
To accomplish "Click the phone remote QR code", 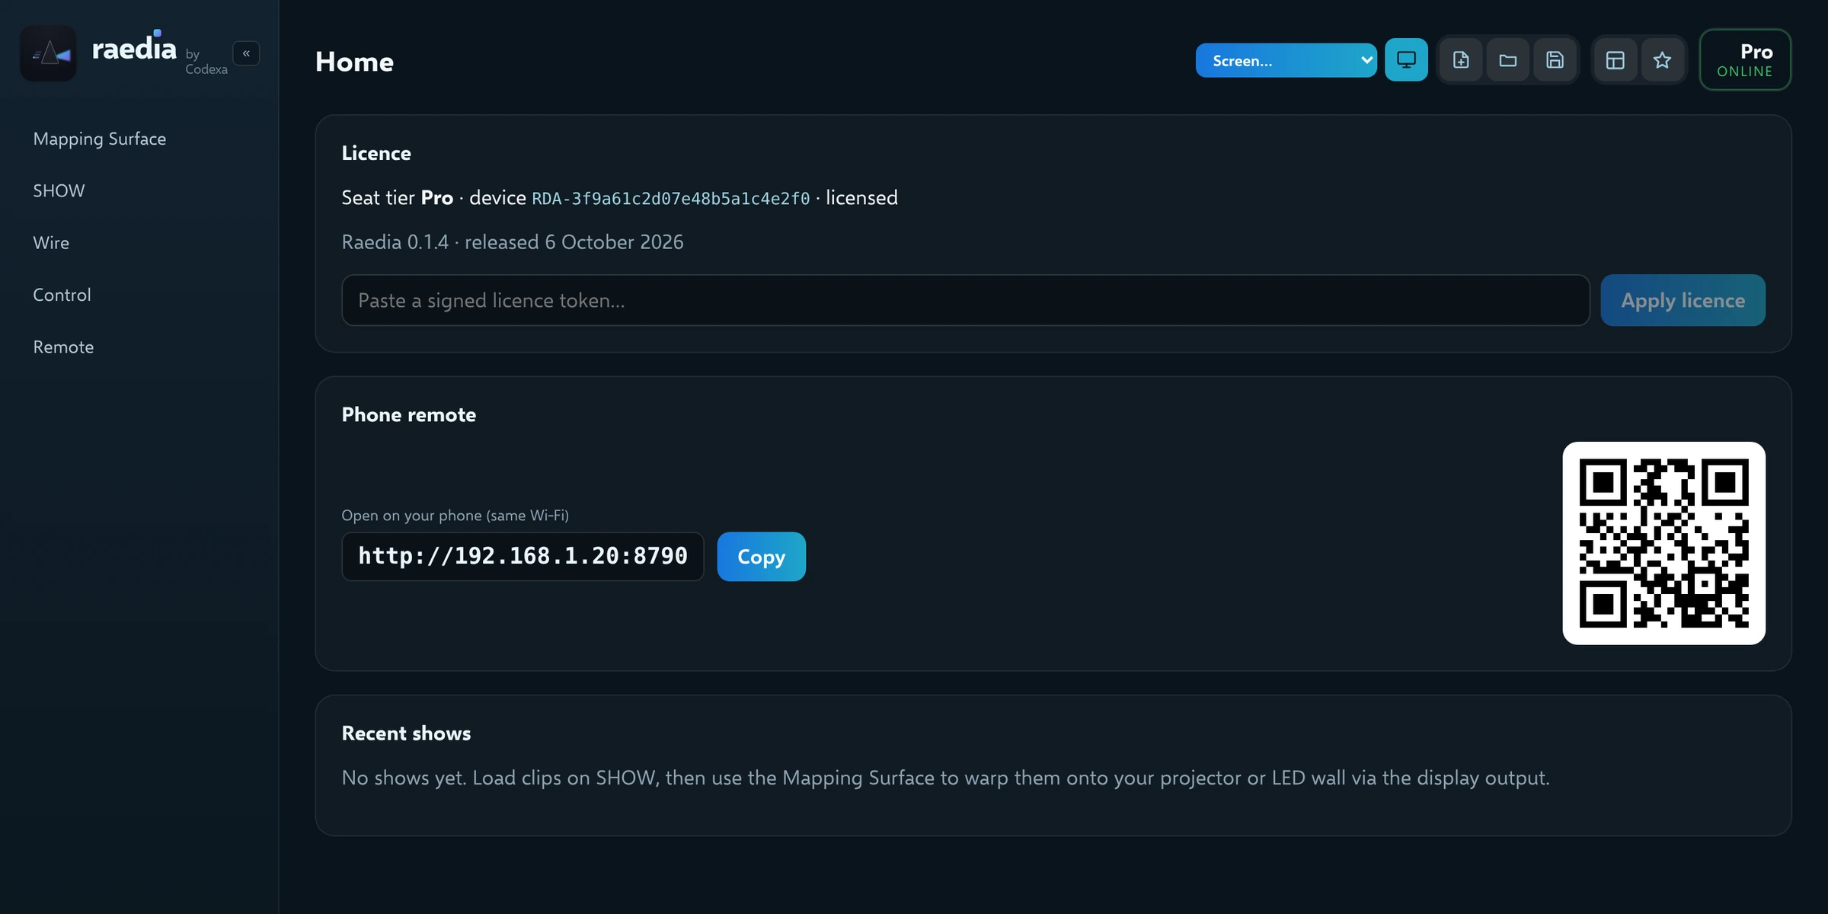I will coord(1663,543).
